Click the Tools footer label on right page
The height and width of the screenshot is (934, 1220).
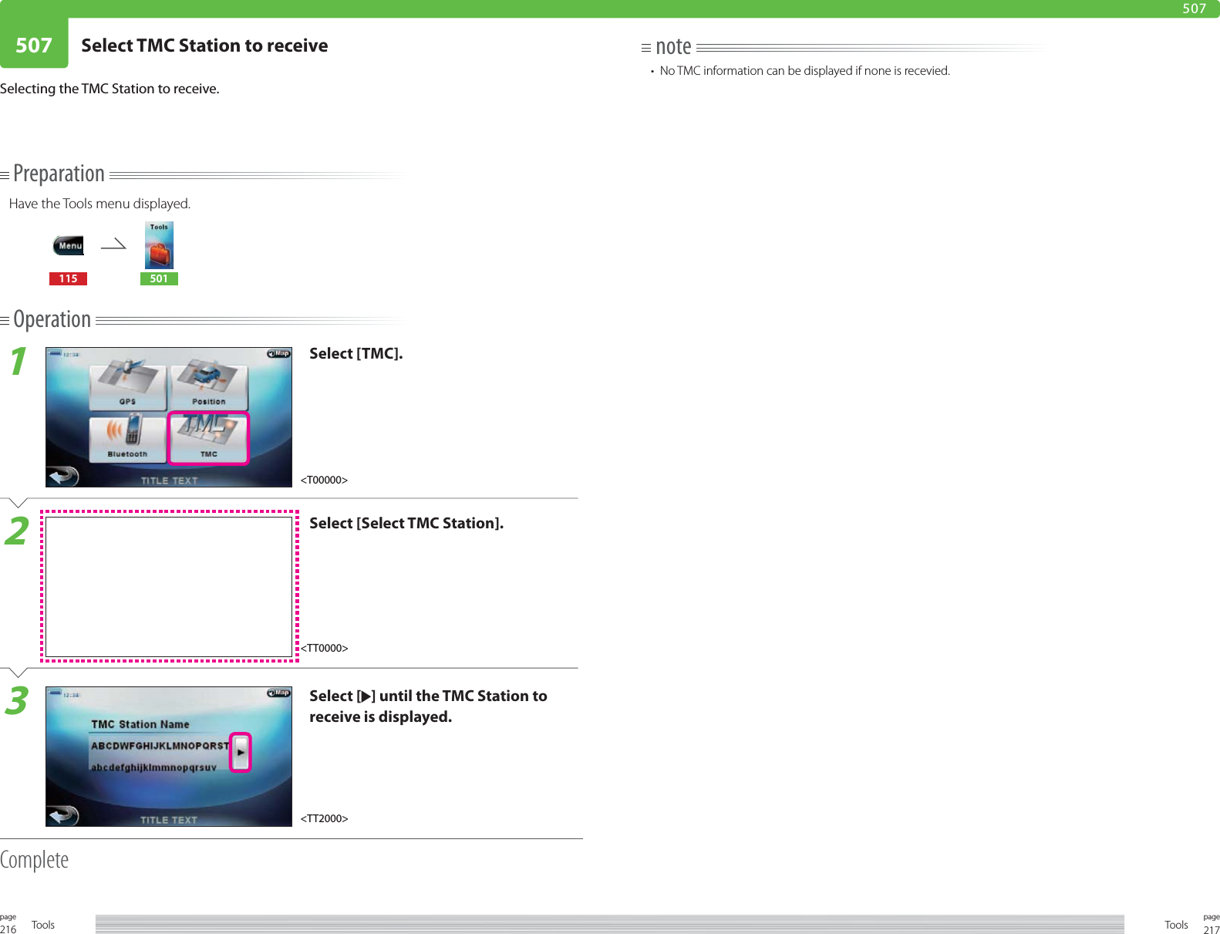[1176, 925]
